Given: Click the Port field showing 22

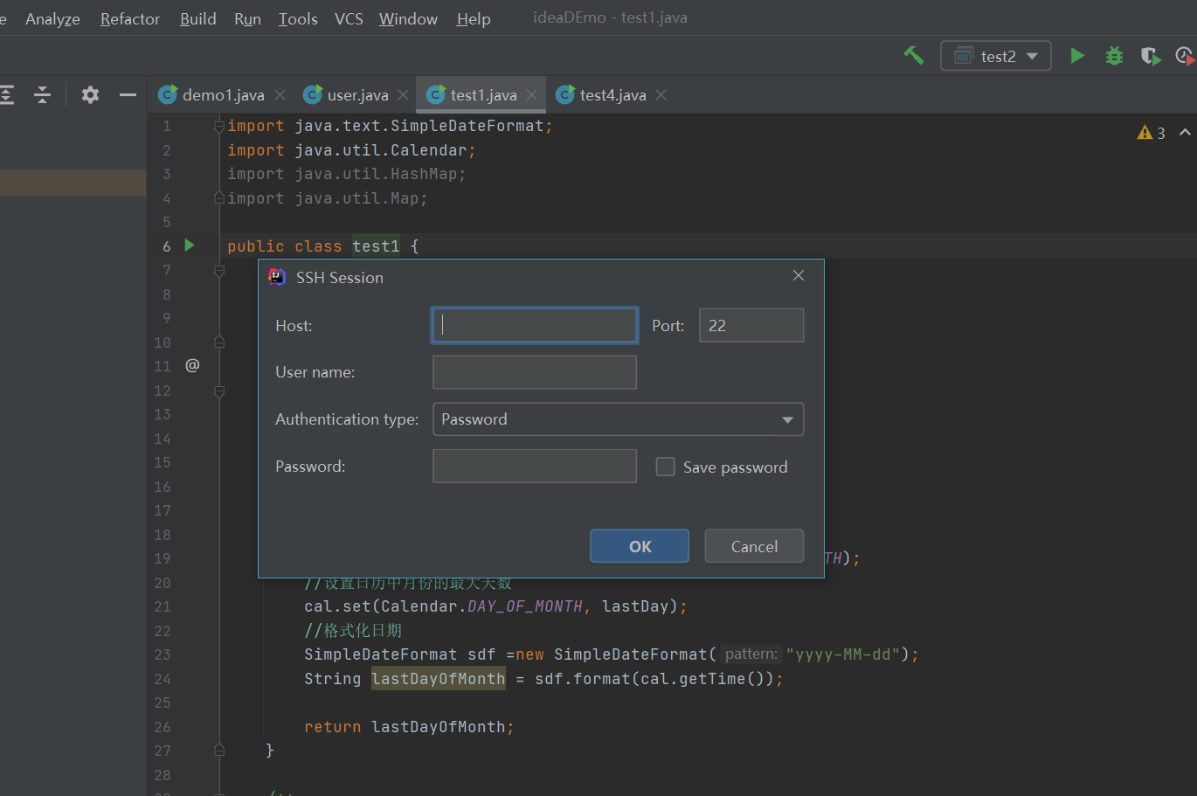Looking at the screenshot, I should pos(751,325).
